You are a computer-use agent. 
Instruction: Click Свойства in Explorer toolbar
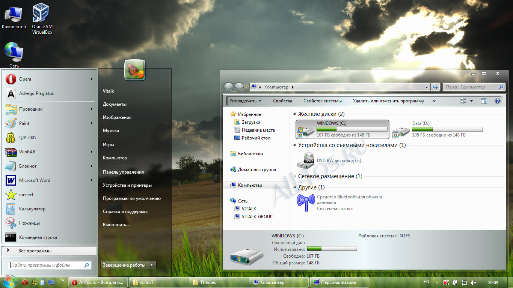[282, 101]
